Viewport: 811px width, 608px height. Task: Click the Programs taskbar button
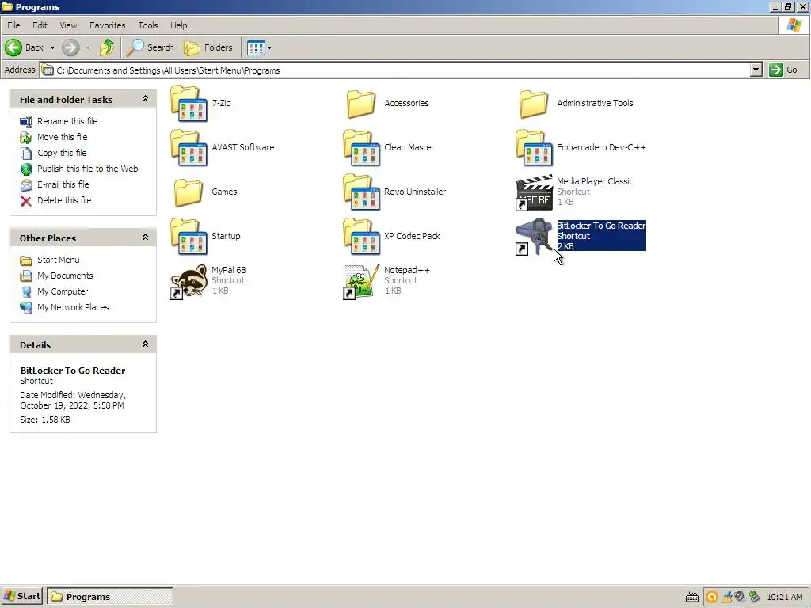pyautogui.click(x=109, y=597)
